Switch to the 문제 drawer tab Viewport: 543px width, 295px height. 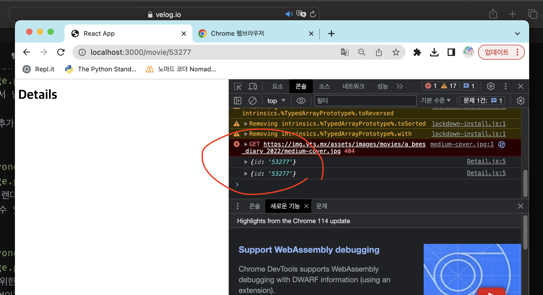322,206
